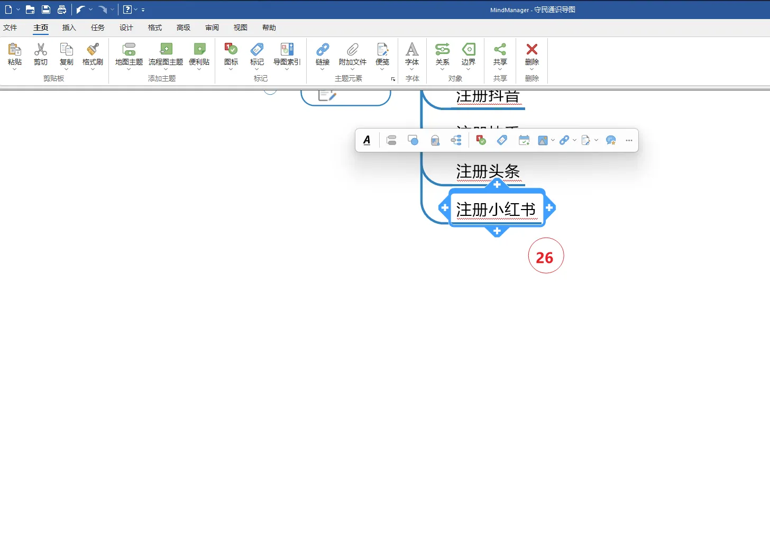The height and width of the screenshot is (536, 770).
Task: Click the 便利贴 sticky note icon
Action: tap(199, 50)
